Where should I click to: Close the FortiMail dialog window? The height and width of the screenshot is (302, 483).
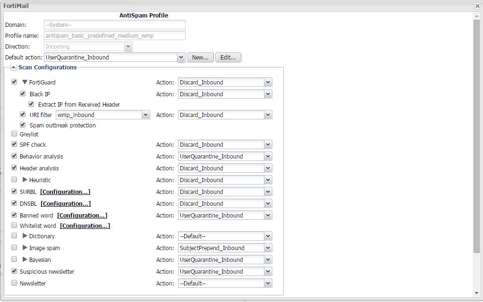tap(477, 6)
